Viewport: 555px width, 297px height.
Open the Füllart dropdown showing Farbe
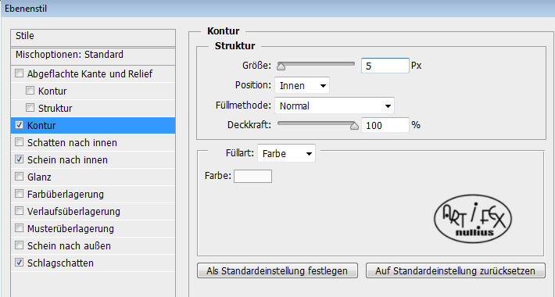point(286,154)
